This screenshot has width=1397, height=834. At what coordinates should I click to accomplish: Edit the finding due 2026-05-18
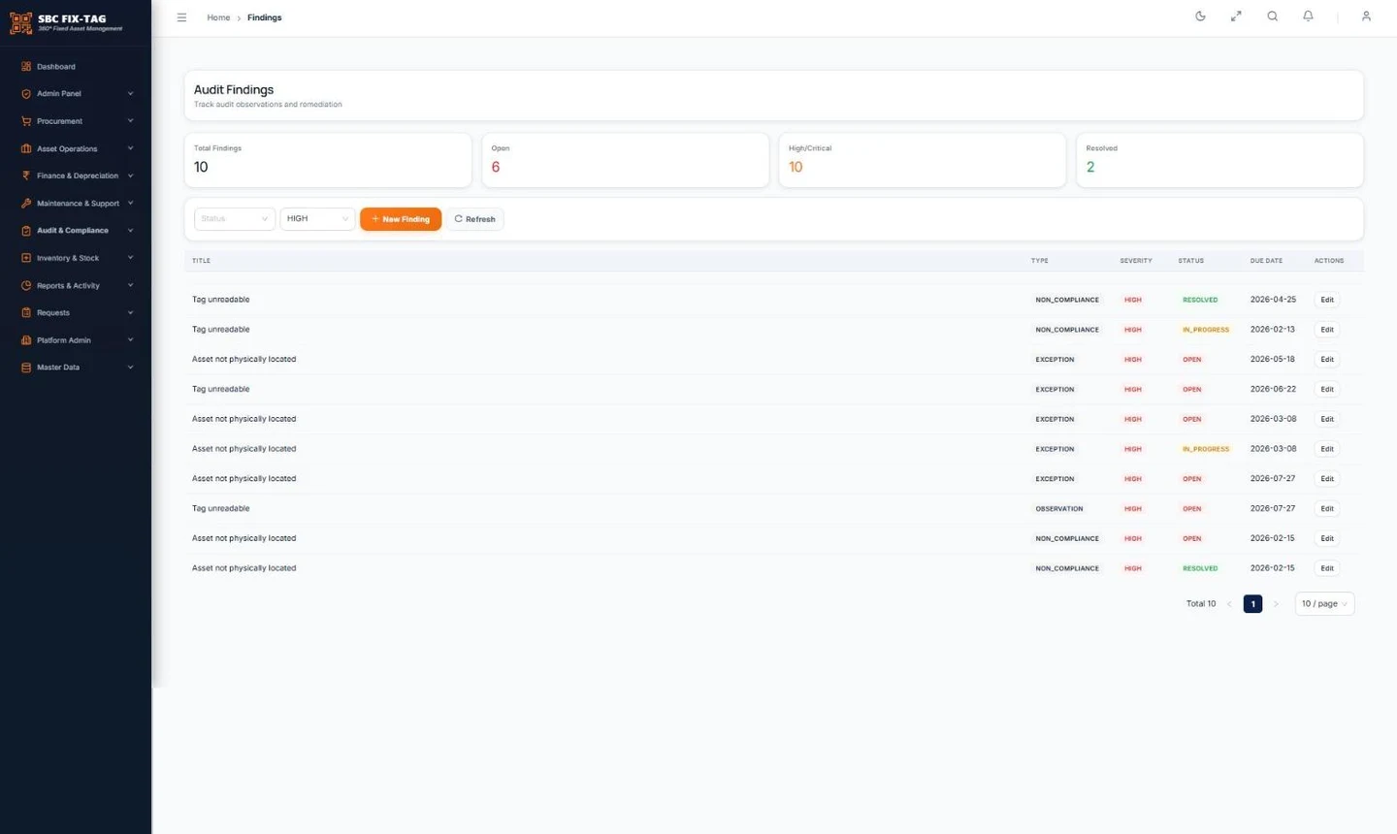(1327, 360)
